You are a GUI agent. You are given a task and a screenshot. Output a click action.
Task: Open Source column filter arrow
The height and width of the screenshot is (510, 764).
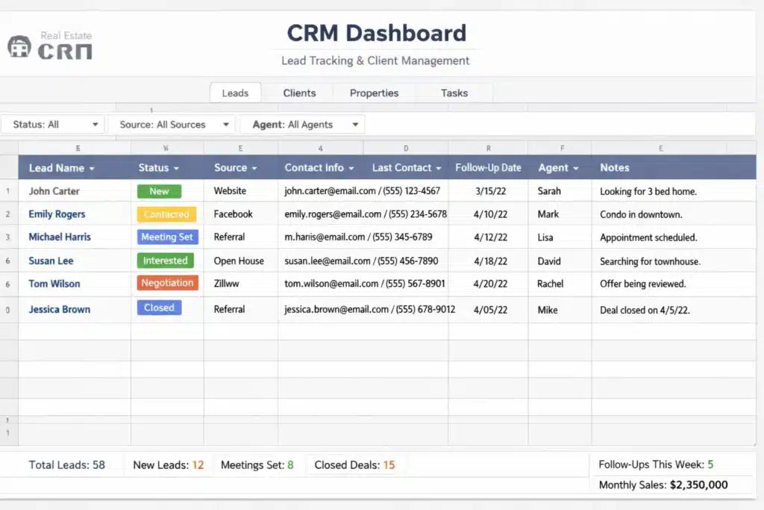pos(254,169)
